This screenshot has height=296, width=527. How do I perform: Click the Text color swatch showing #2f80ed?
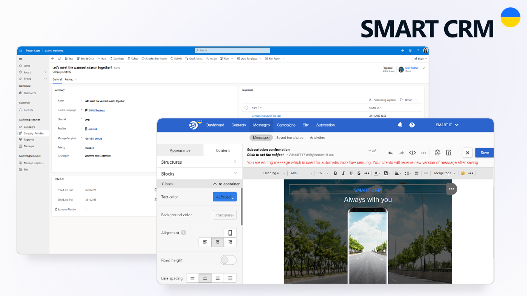click(224, 197)
